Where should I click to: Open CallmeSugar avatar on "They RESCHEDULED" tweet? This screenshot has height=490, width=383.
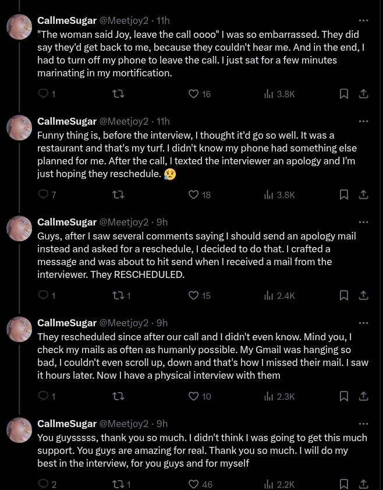pyautogui.click(x=19, y=228)
